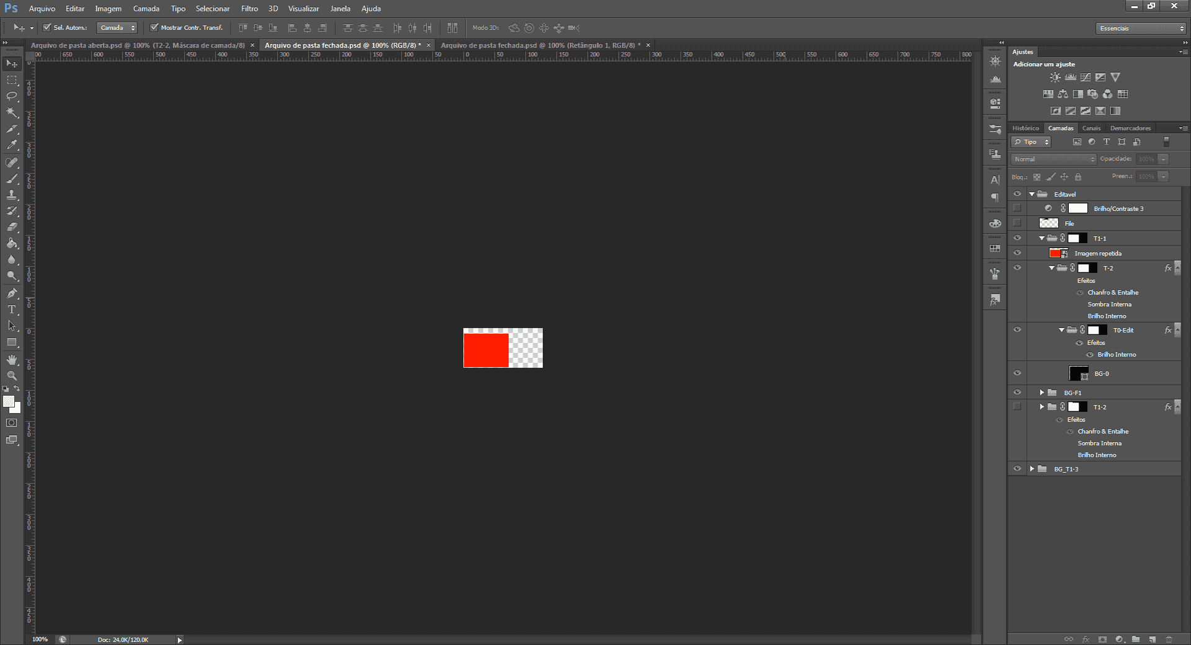Select the Rectangle shape tool
The width and height of the screenshot is (1191, 645).
tap(12, 342)
